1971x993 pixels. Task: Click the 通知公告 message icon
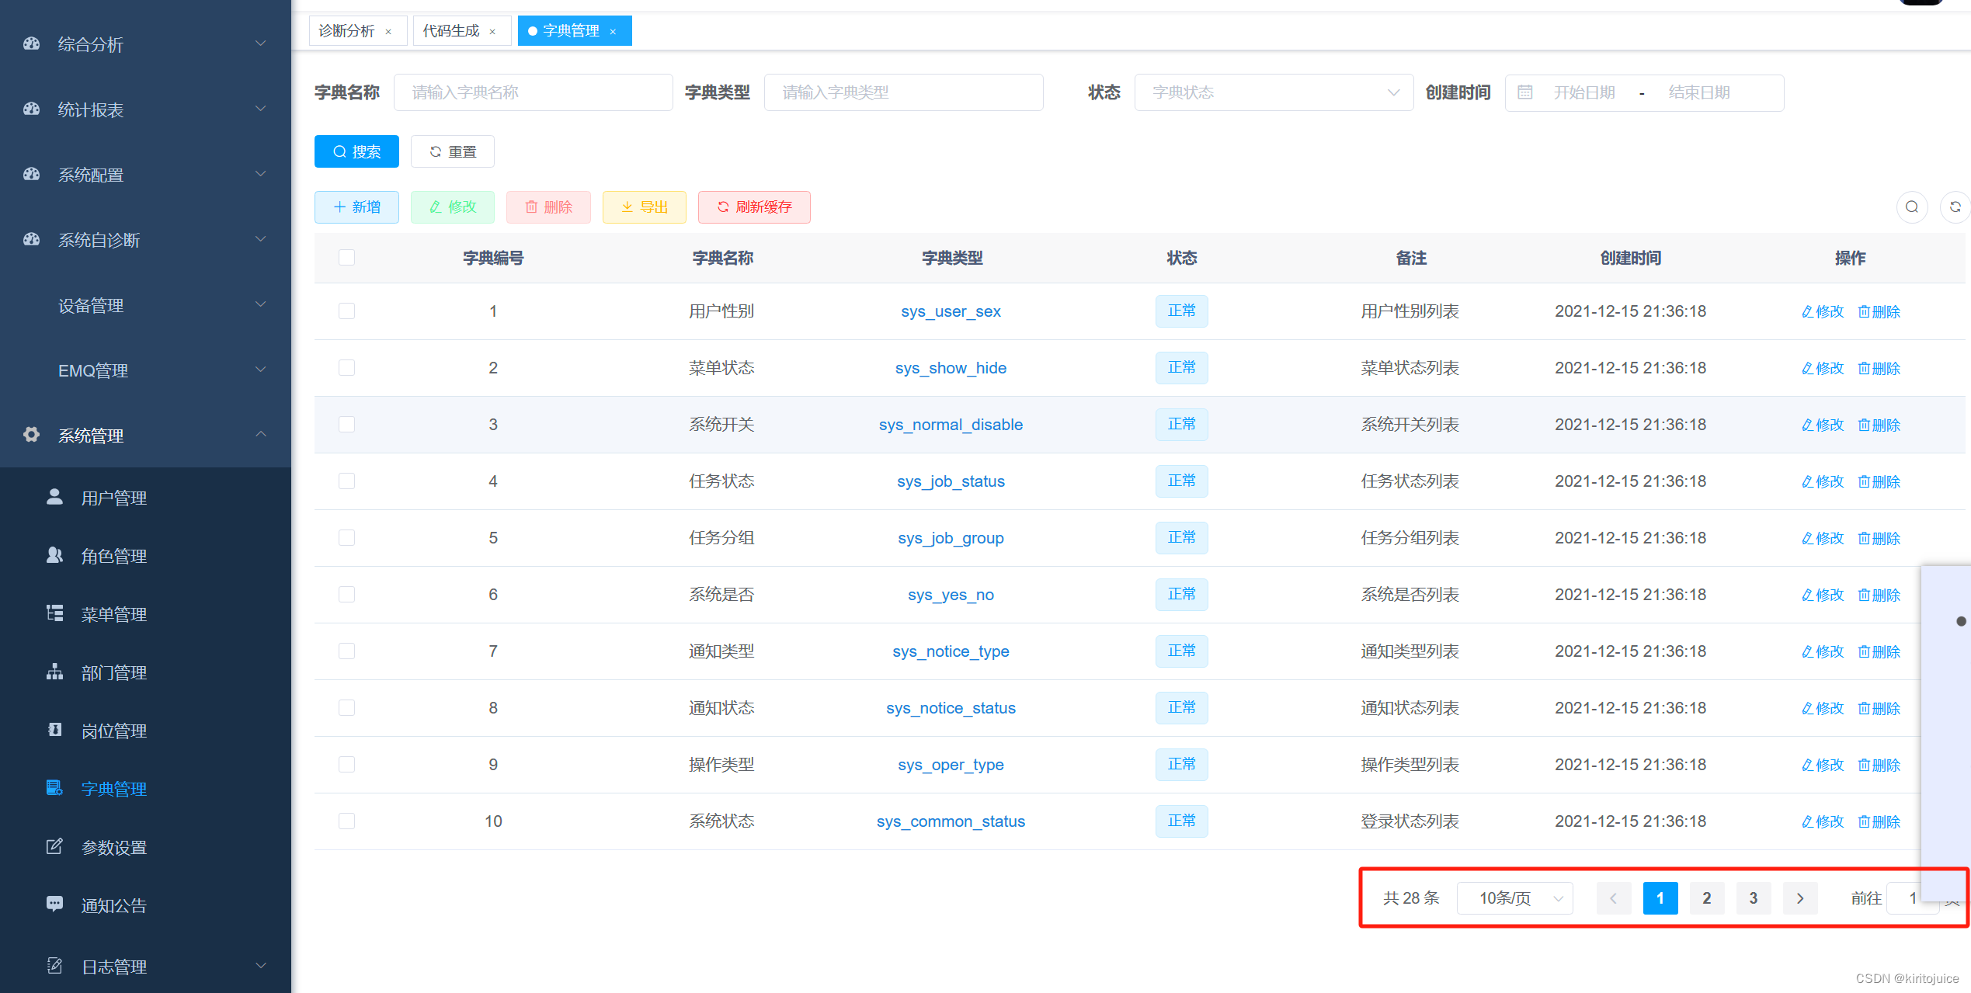(54, 904)
